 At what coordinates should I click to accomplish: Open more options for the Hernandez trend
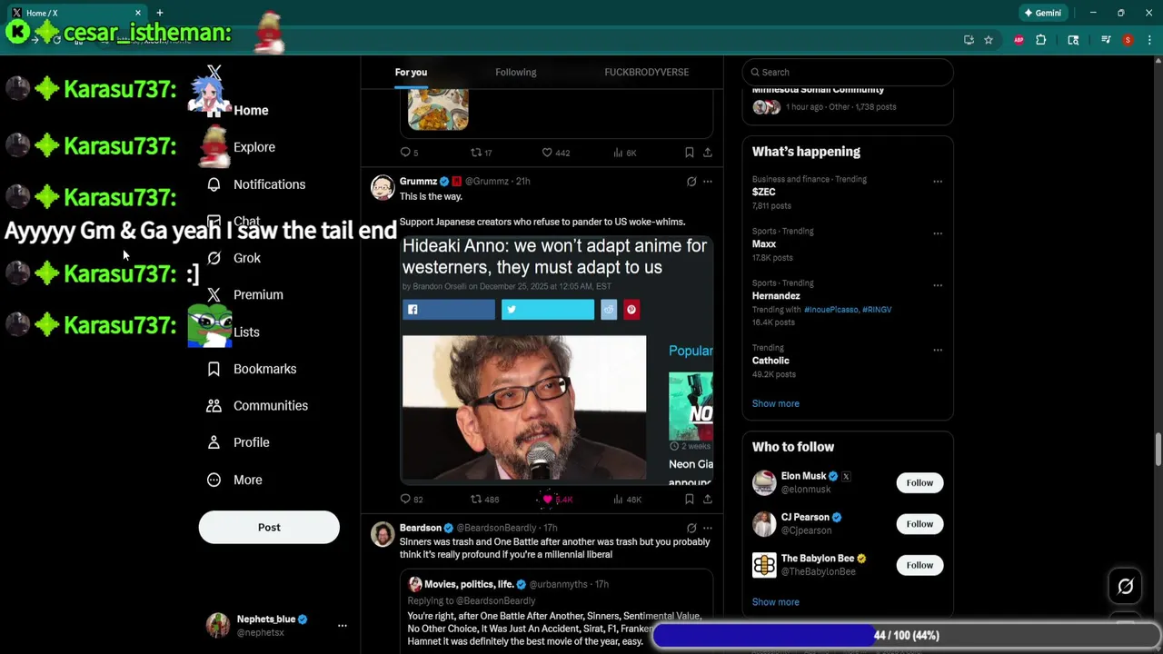938,285
